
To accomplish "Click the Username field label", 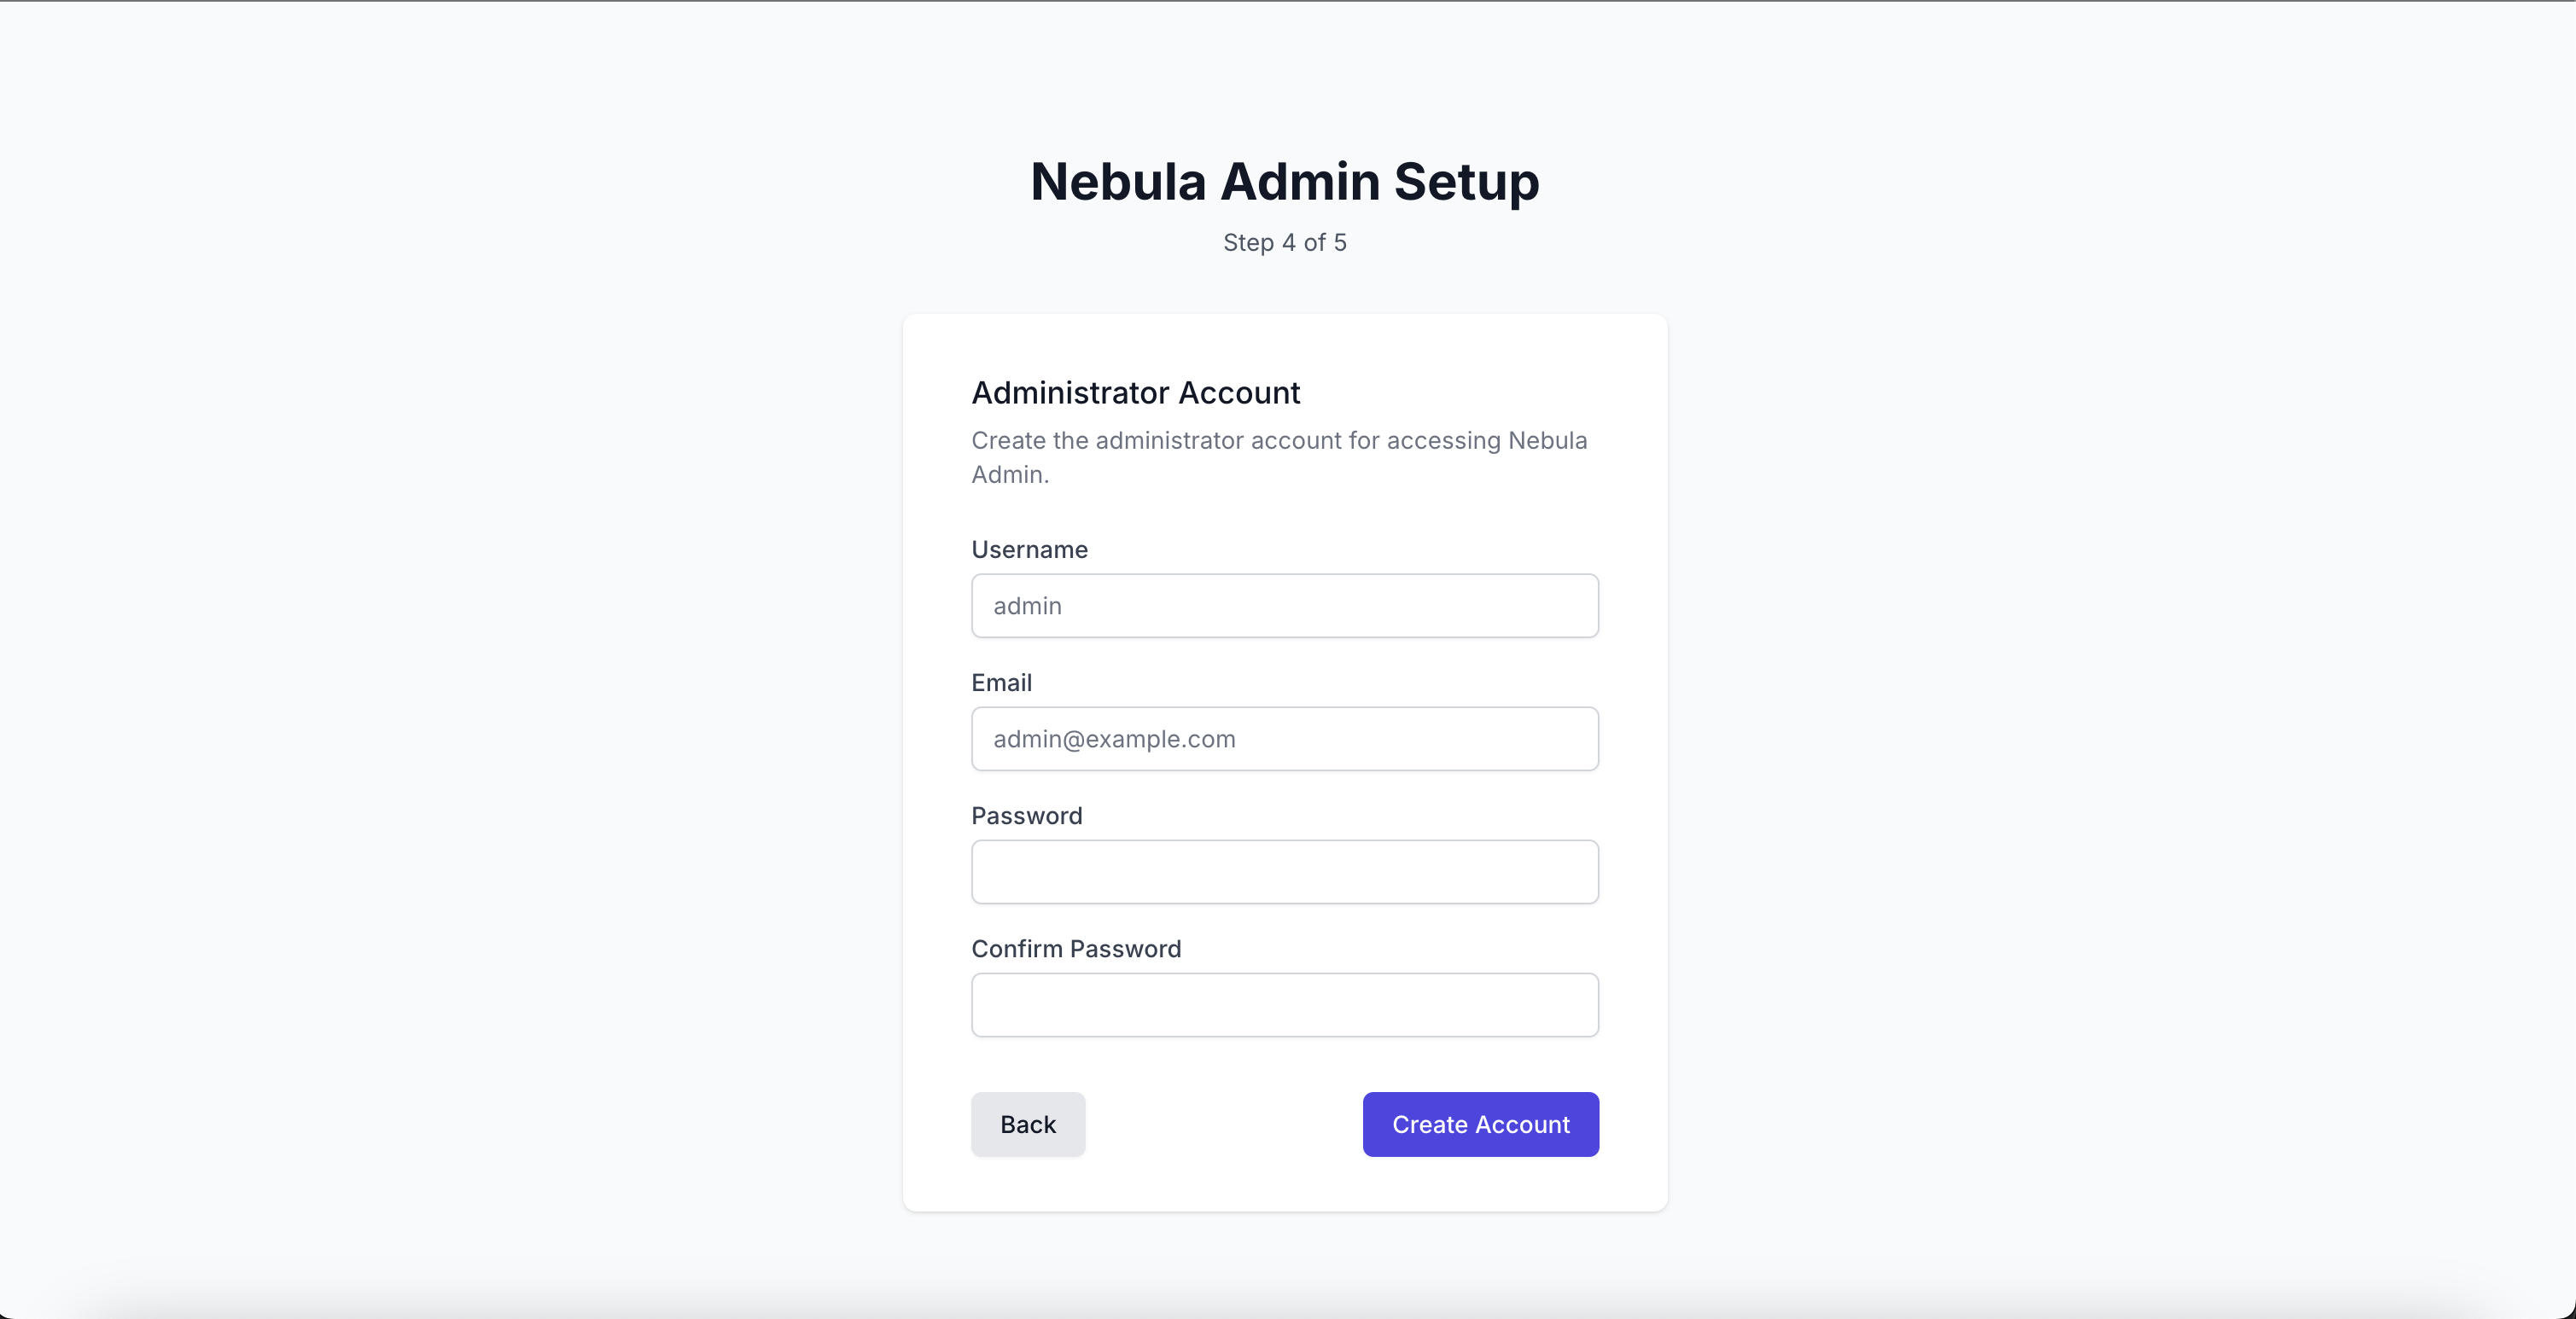I will [1029, 549].
